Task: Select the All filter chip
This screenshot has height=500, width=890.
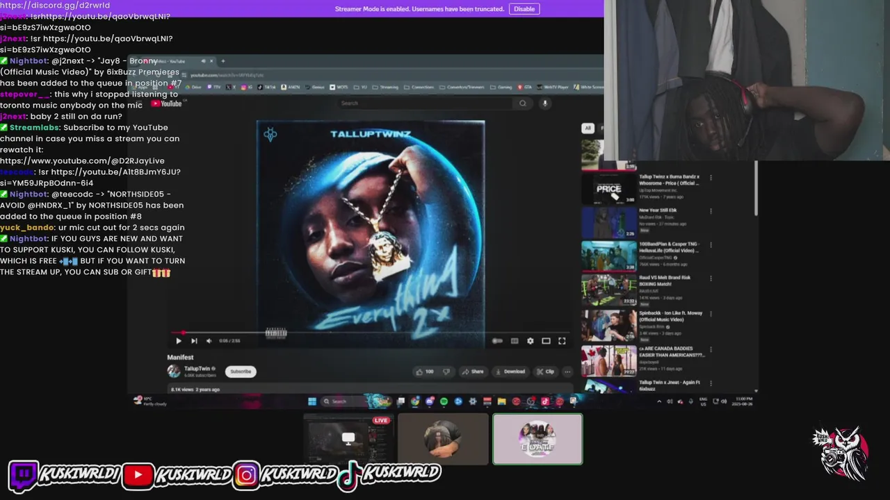Action: click(x=588, y=128)
